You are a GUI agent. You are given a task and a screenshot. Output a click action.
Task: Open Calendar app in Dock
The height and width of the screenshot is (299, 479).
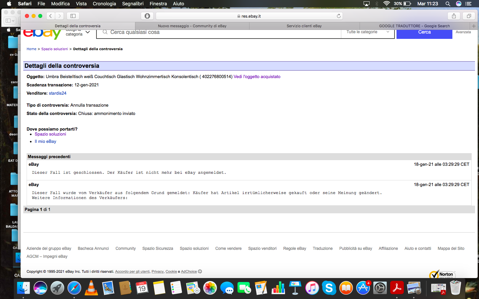[142, 288]
